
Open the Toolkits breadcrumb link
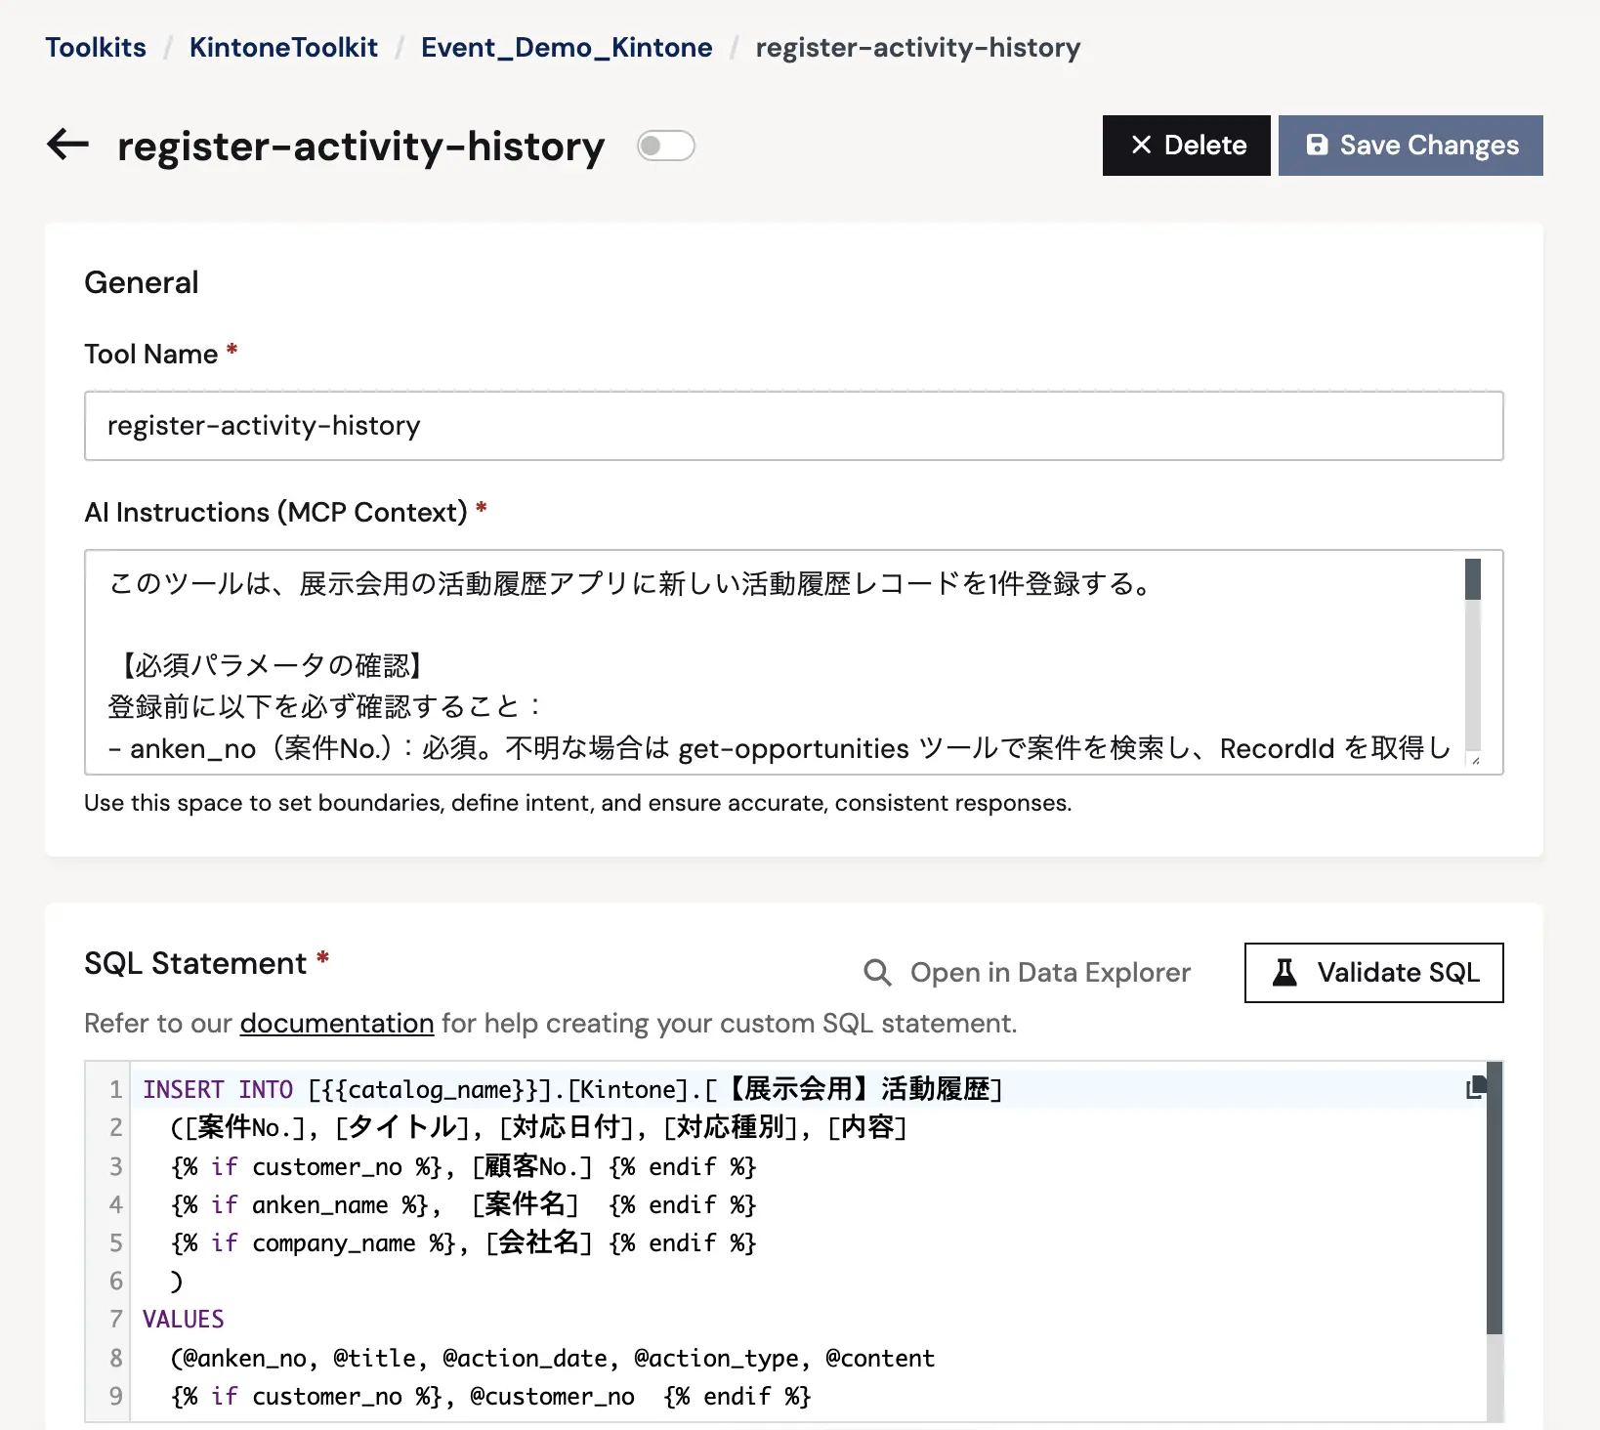click(x=96, y=48)
